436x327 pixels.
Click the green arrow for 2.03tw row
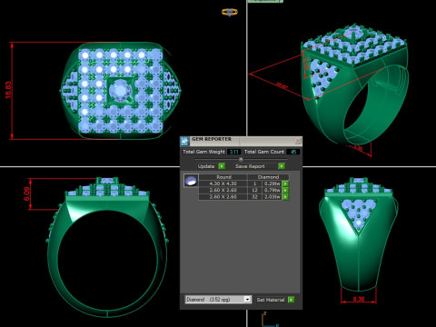(x=285, y=197)
